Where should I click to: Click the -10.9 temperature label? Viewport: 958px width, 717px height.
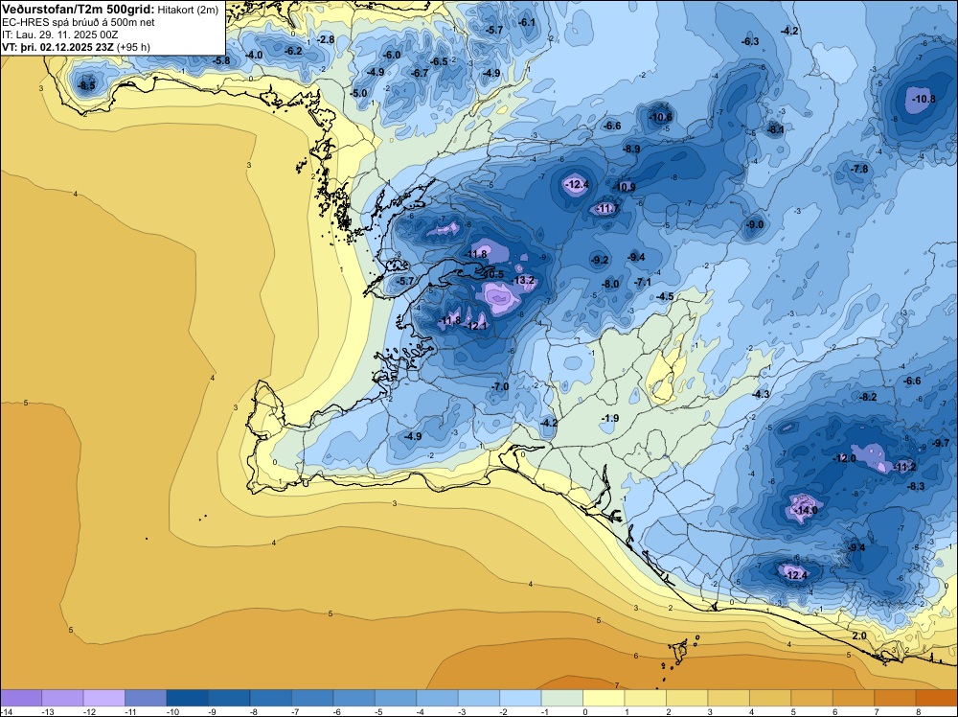[624, 187]
